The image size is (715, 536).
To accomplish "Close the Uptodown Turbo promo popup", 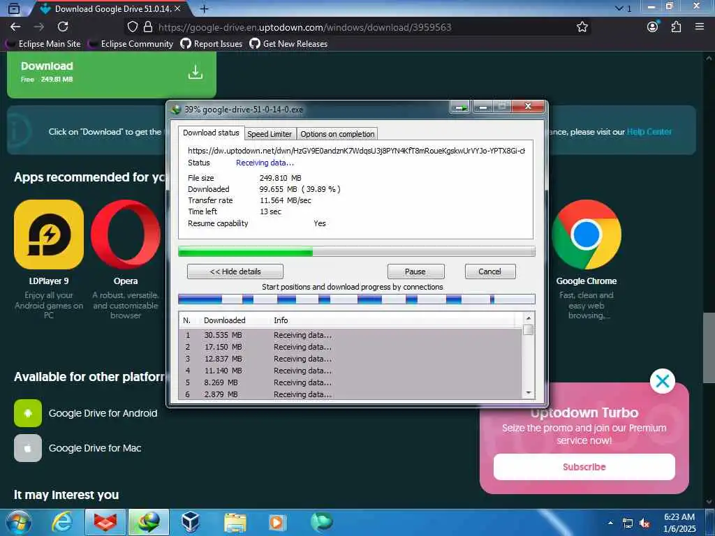I will coord(663,381).
